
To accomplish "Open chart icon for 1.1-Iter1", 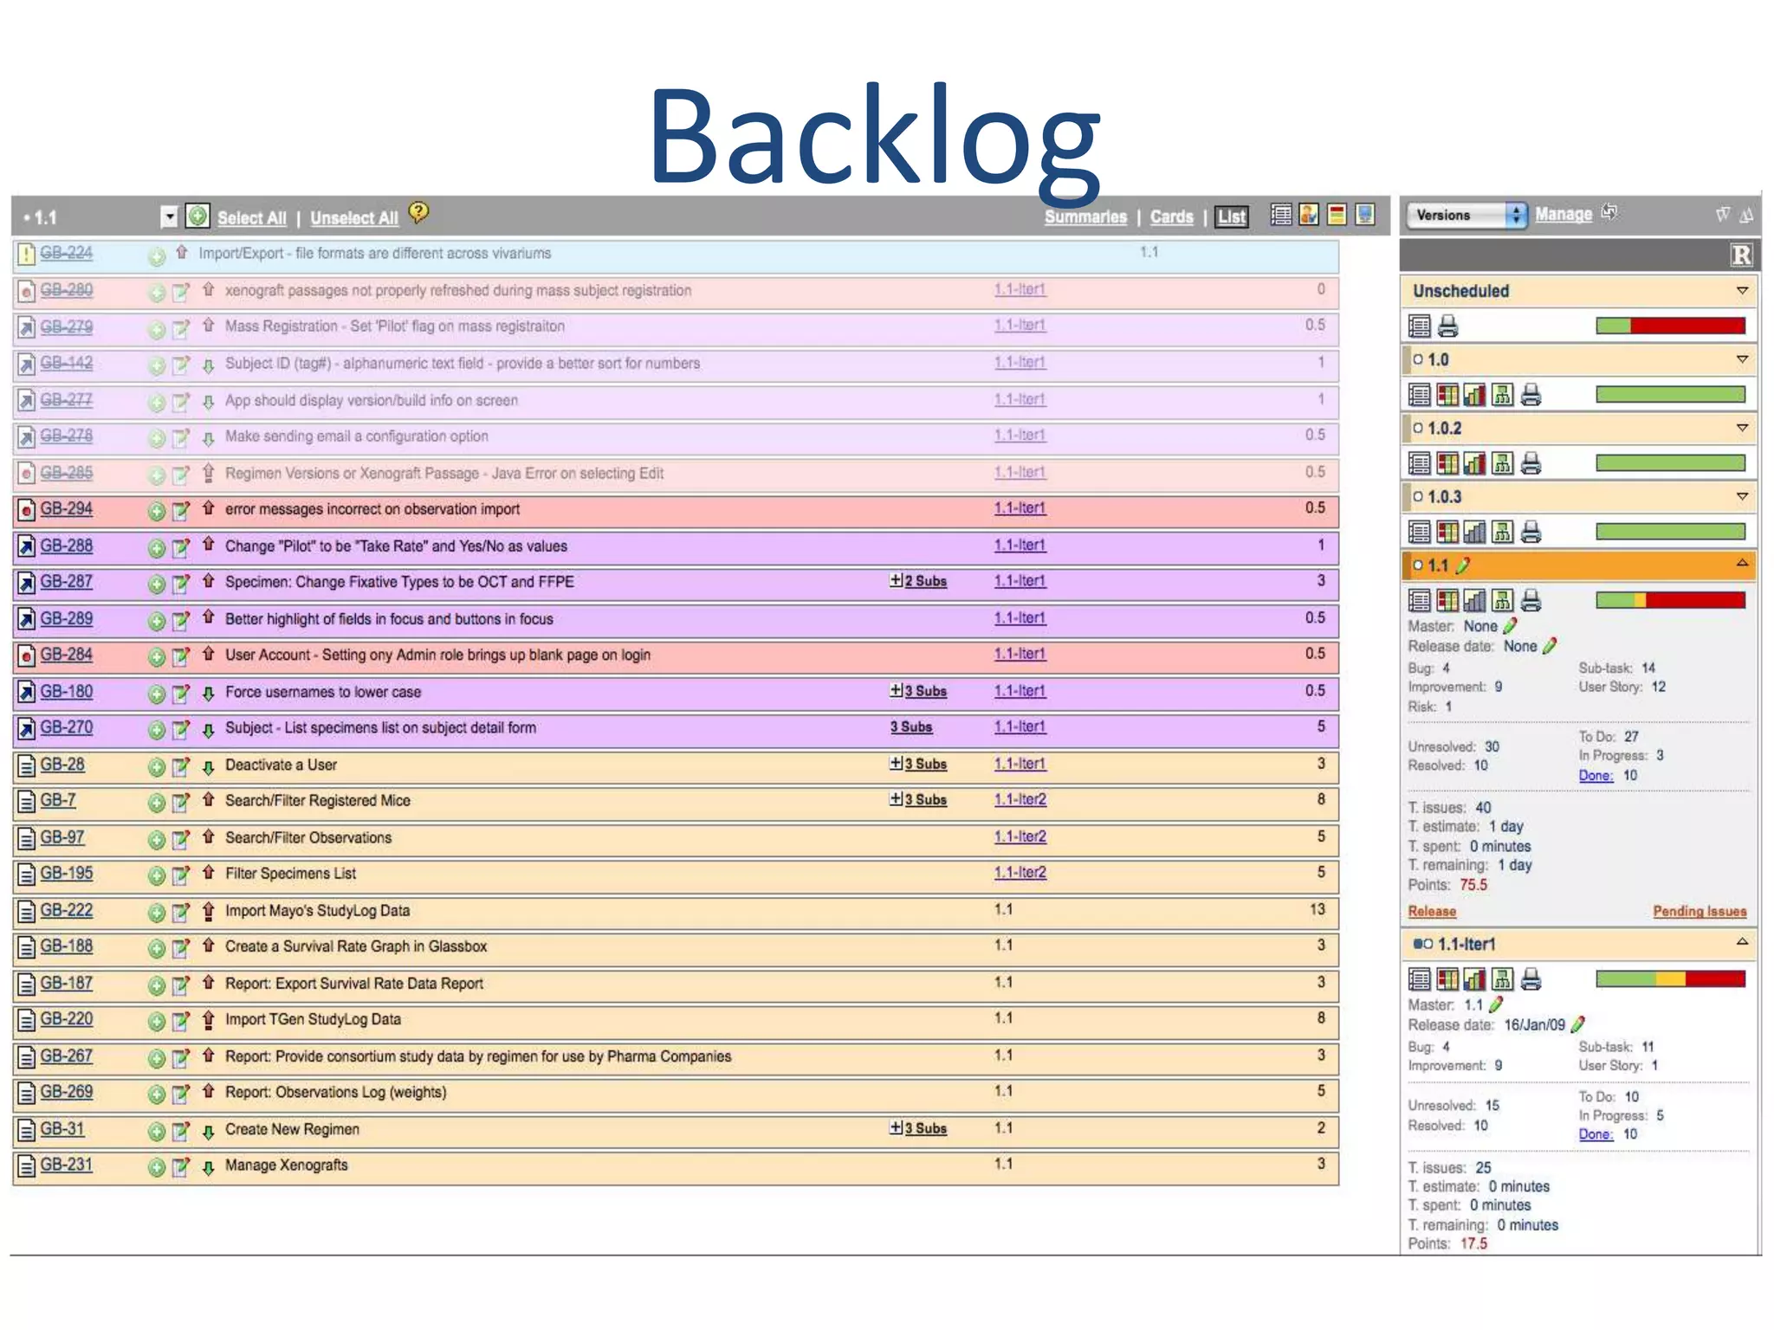I will (x=1475, y=979).
